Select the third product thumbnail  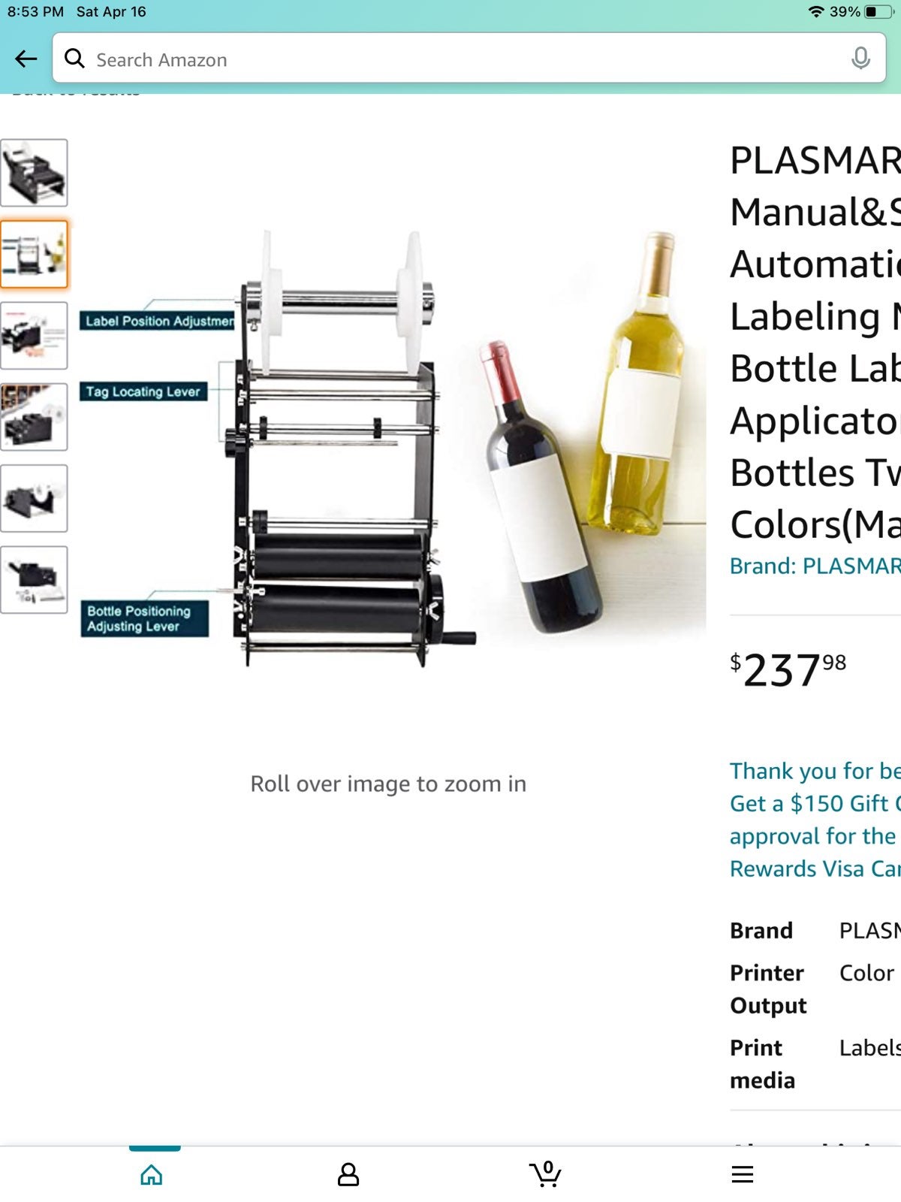(x=34, y=336)
